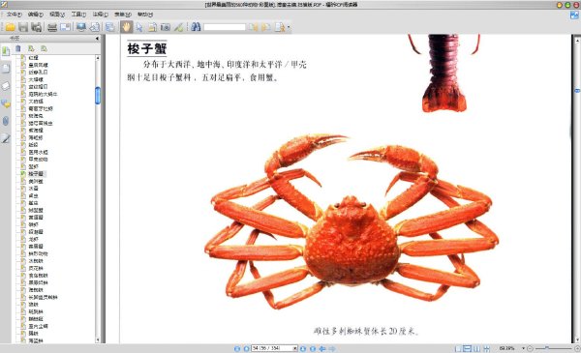Click the previous view blue left arrow
The height and width of the screenshot is (353, 581).
point(322,348)
